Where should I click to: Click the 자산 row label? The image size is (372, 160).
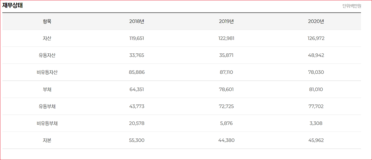pos(47,38)
